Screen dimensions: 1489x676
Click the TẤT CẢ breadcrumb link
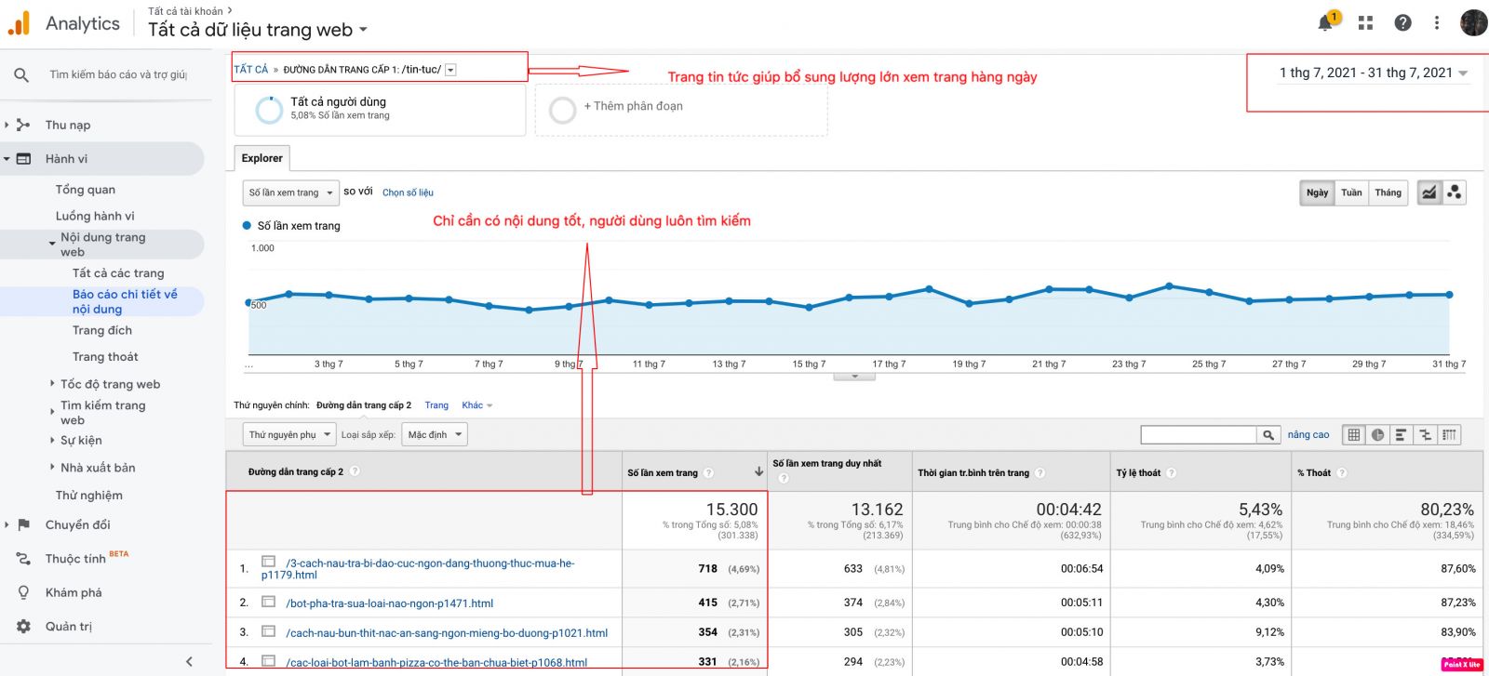(250, 70)
